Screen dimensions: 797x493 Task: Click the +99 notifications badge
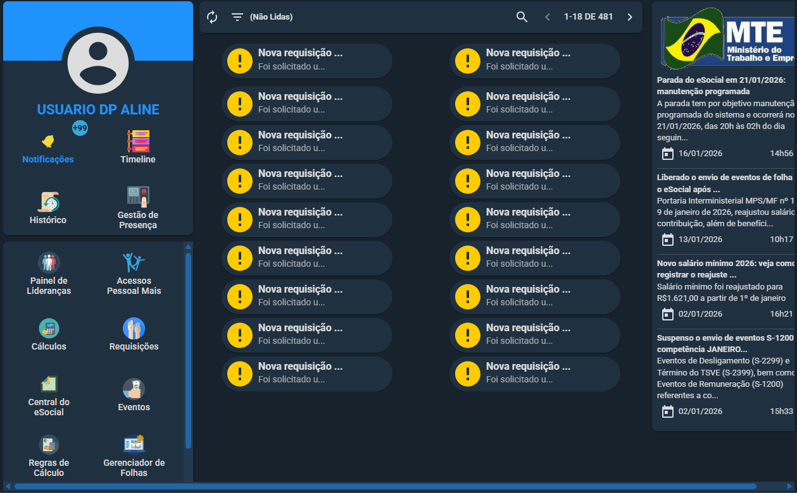pos(80,128)
